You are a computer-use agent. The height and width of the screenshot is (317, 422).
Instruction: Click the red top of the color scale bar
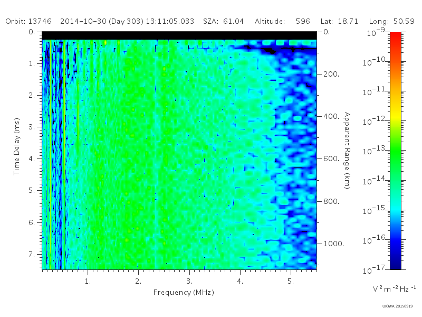point(395,36)
